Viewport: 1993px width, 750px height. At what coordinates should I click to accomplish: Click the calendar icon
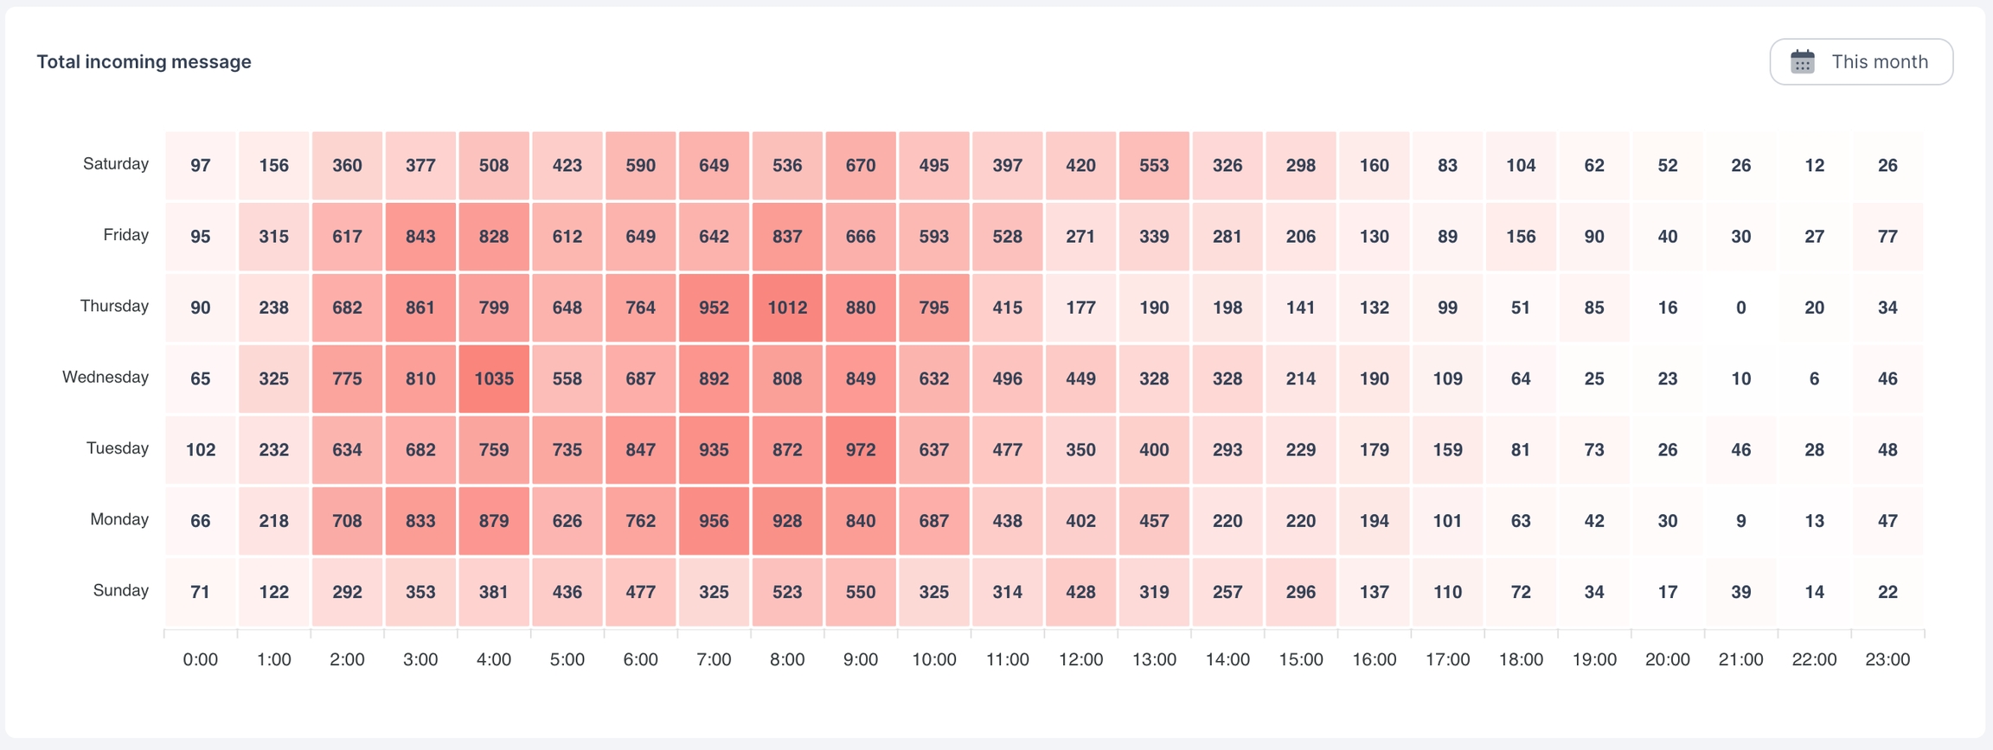(1803, 62)
